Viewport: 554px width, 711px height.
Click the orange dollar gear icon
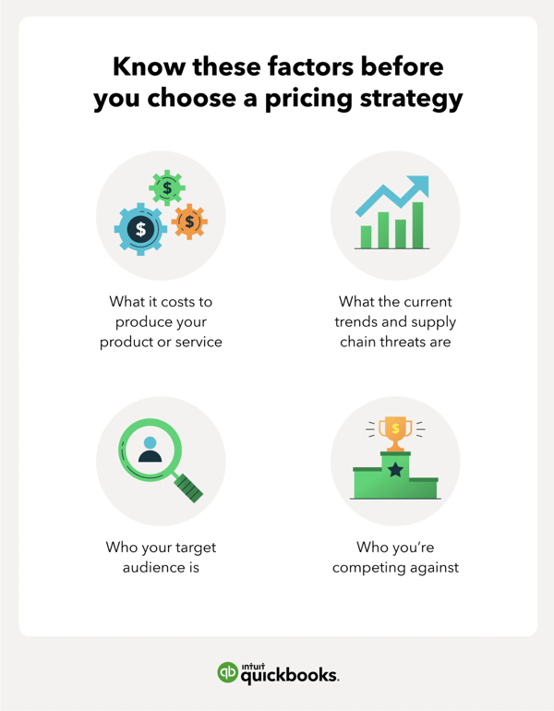click(189, 222)
